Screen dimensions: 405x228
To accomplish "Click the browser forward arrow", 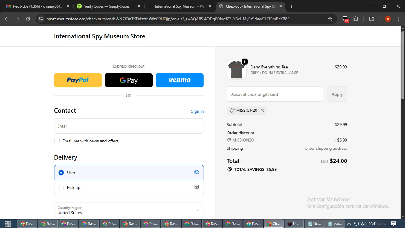I will [17, 19].
